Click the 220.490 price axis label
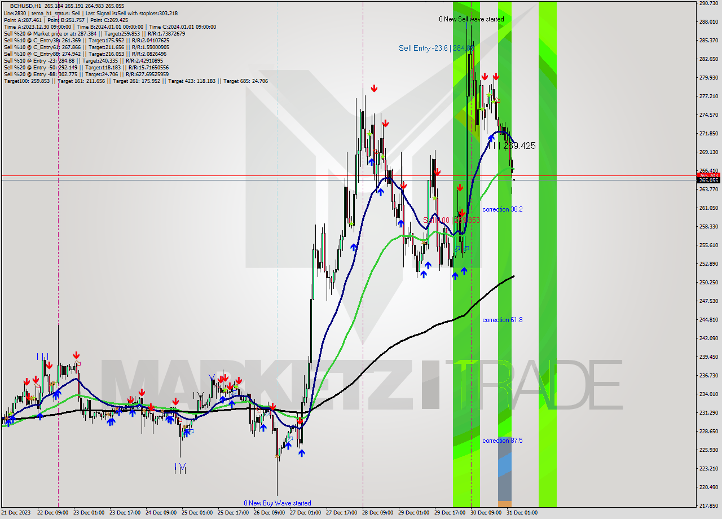722x519 pixels. 708,487
